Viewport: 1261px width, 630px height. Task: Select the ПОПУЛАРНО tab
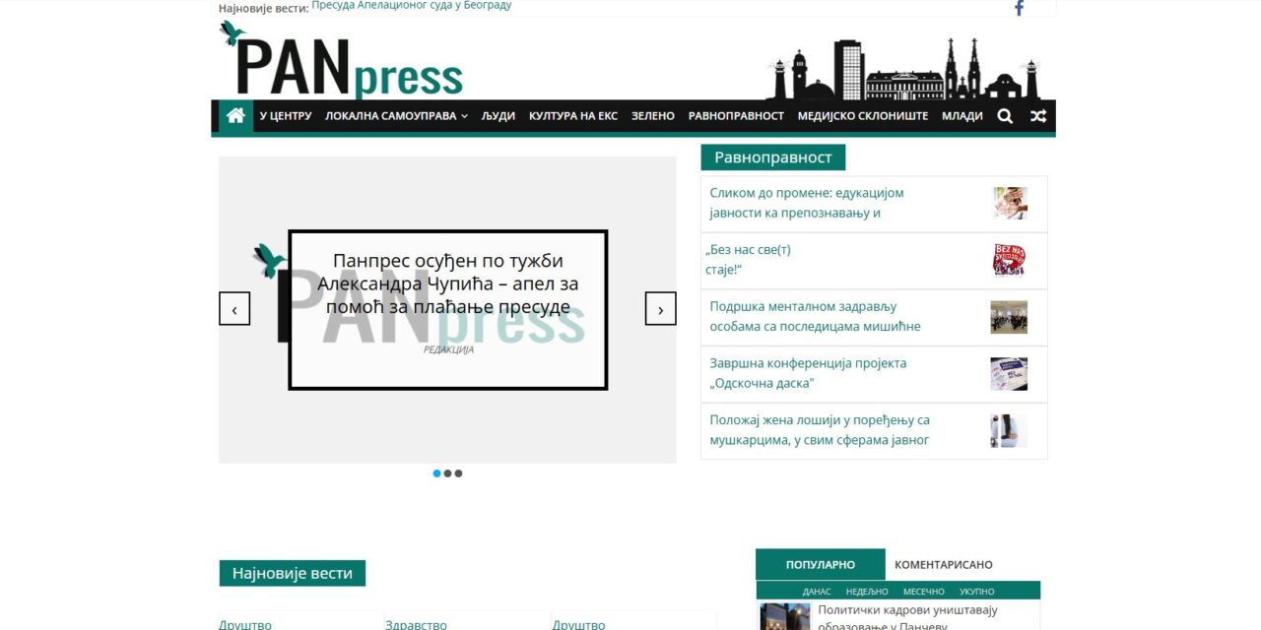tap(820, 564)
